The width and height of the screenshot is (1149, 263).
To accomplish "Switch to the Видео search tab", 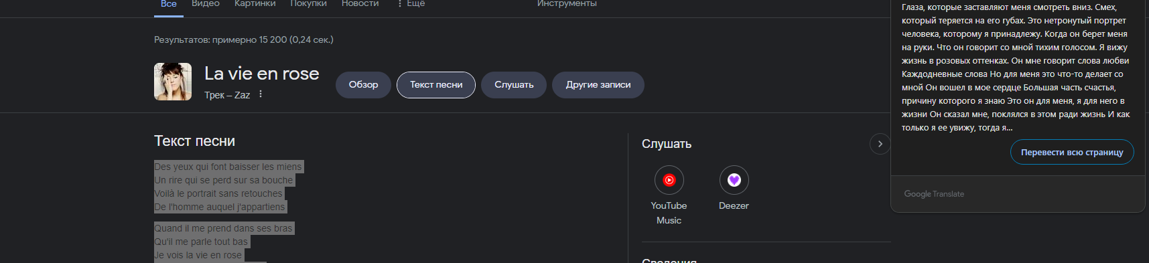I will pyautogui.click(x=206, y=3).
